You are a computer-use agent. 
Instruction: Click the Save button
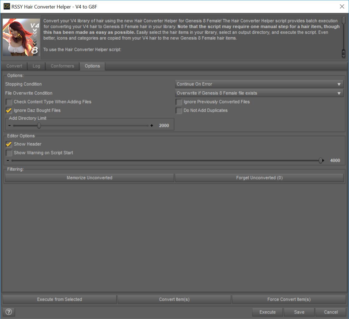click(x=299, y=312)
